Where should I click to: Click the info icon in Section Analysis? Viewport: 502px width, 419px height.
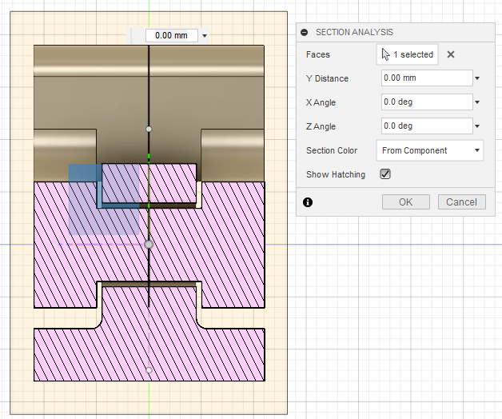click(308, 202)
